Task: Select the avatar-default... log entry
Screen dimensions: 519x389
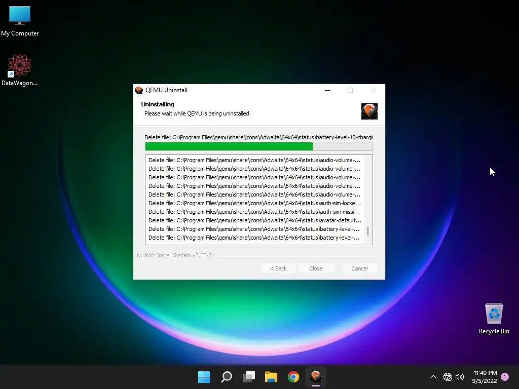Action: click(x=255, y=220)
